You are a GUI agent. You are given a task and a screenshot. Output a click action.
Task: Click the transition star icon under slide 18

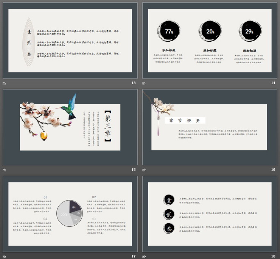click(144, 256)
